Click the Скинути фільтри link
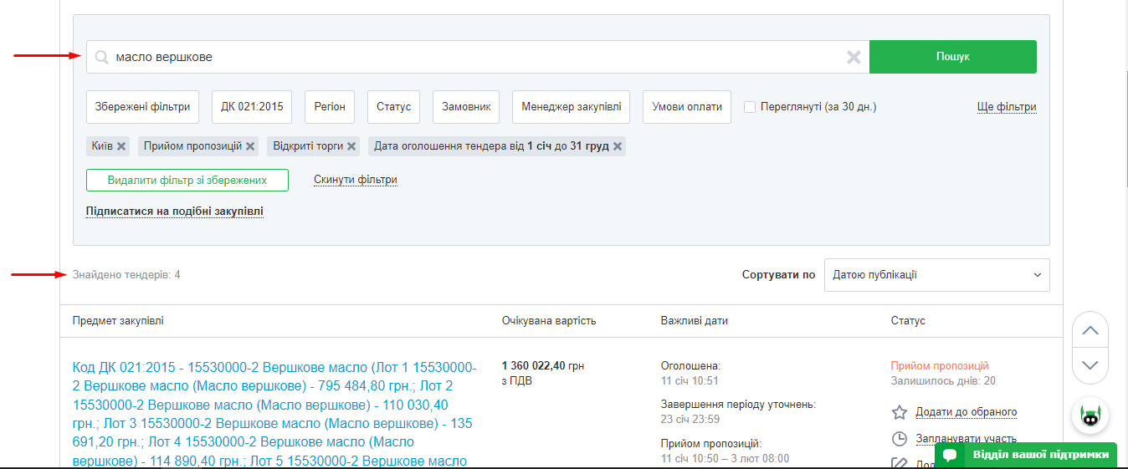 [x=355, y=180]
